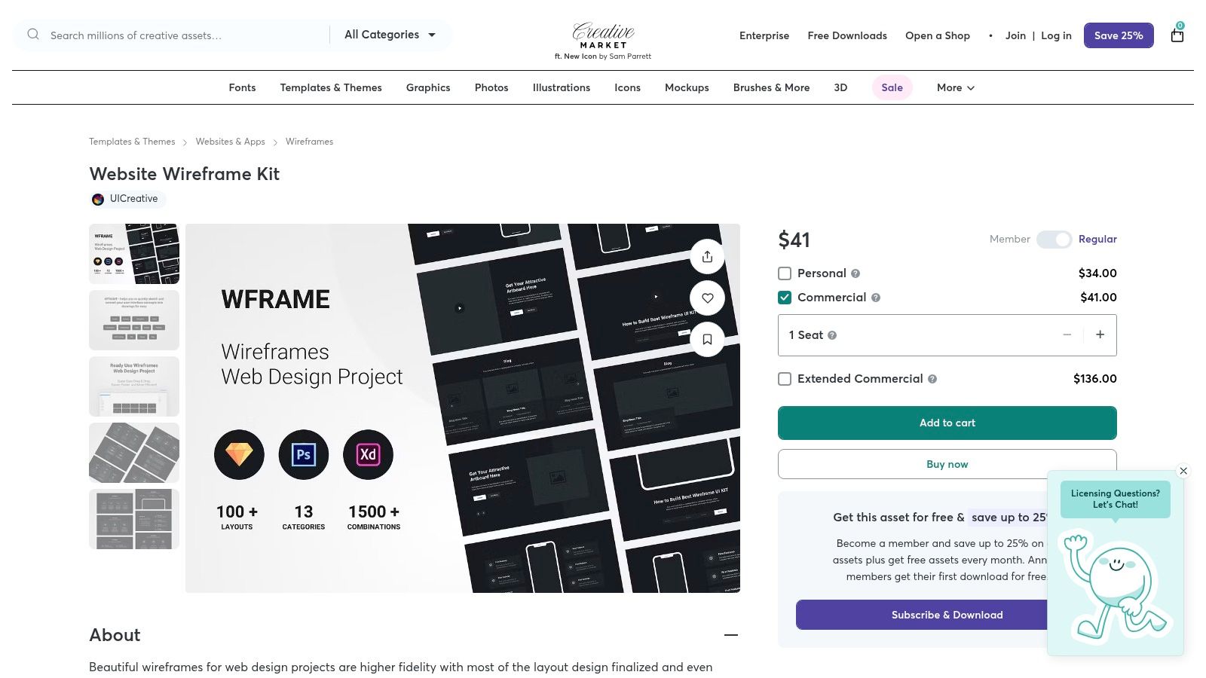Open the All Categories dropdown
Image resolution: width=1206 pixels, height=678 pixels.
pyautogui.click(x=390, y=35)
